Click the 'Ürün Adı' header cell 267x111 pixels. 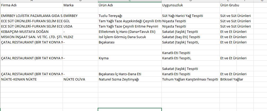tap(130, 5)
